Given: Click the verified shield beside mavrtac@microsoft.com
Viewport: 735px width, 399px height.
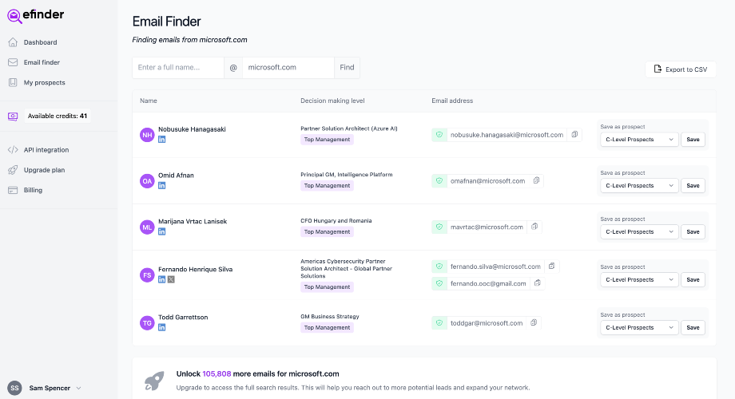Looking at the screenshot, I should [439, 227].
